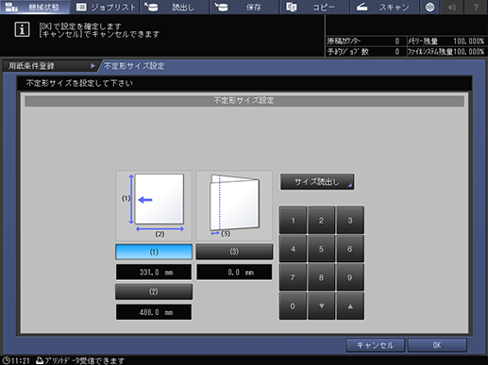
Task: Select the 不定形サイズ設定 breadcrumb tab
Action: [x=134, y=66]
